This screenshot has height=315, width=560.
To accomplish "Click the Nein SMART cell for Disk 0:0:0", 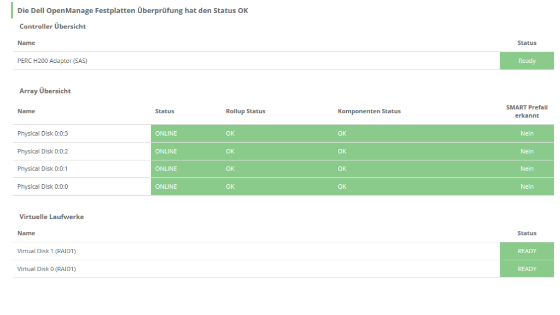I will point(527,186).
